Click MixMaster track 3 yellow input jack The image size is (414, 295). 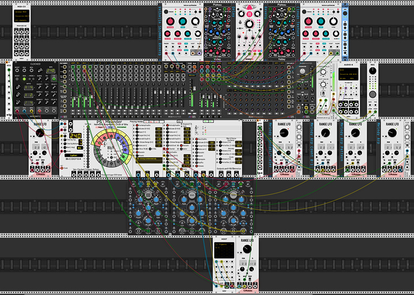(85, 67)
